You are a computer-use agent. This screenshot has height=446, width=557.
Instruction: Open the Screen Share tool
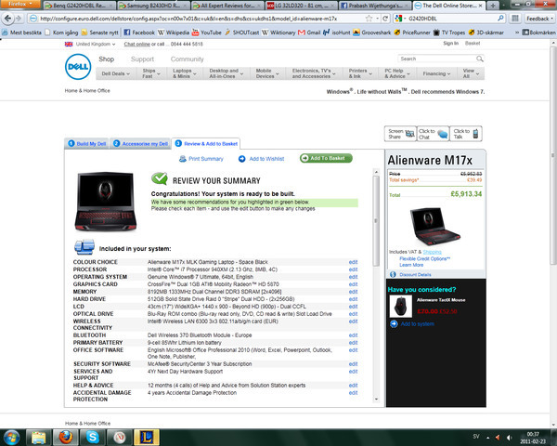click(x=399, y=134)
